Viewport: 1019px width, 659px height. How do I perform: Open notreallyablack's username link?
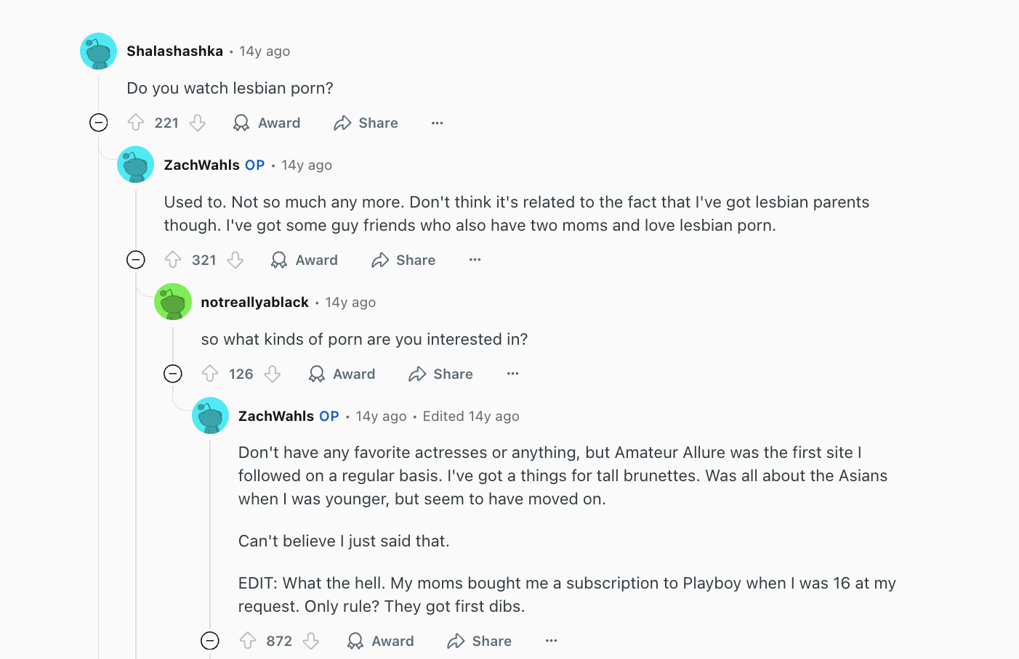pos(254,302)
